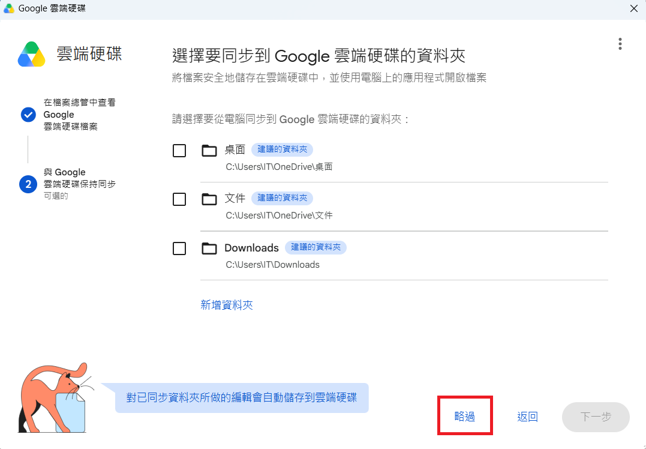Click path C:\Users\IT\OneDrive\文件
646x449 pixels.
tap(279, 215)
